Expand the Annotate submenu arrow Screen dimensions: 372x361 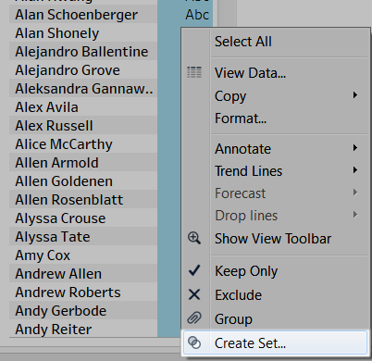click(x=355, y=148)
